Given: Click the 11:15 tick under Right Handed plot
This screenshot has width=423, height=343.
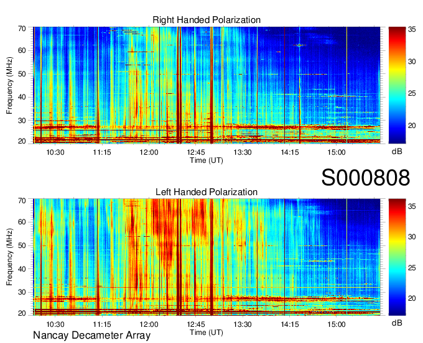Looking at the screenshot, I should (x=102, y=152).
